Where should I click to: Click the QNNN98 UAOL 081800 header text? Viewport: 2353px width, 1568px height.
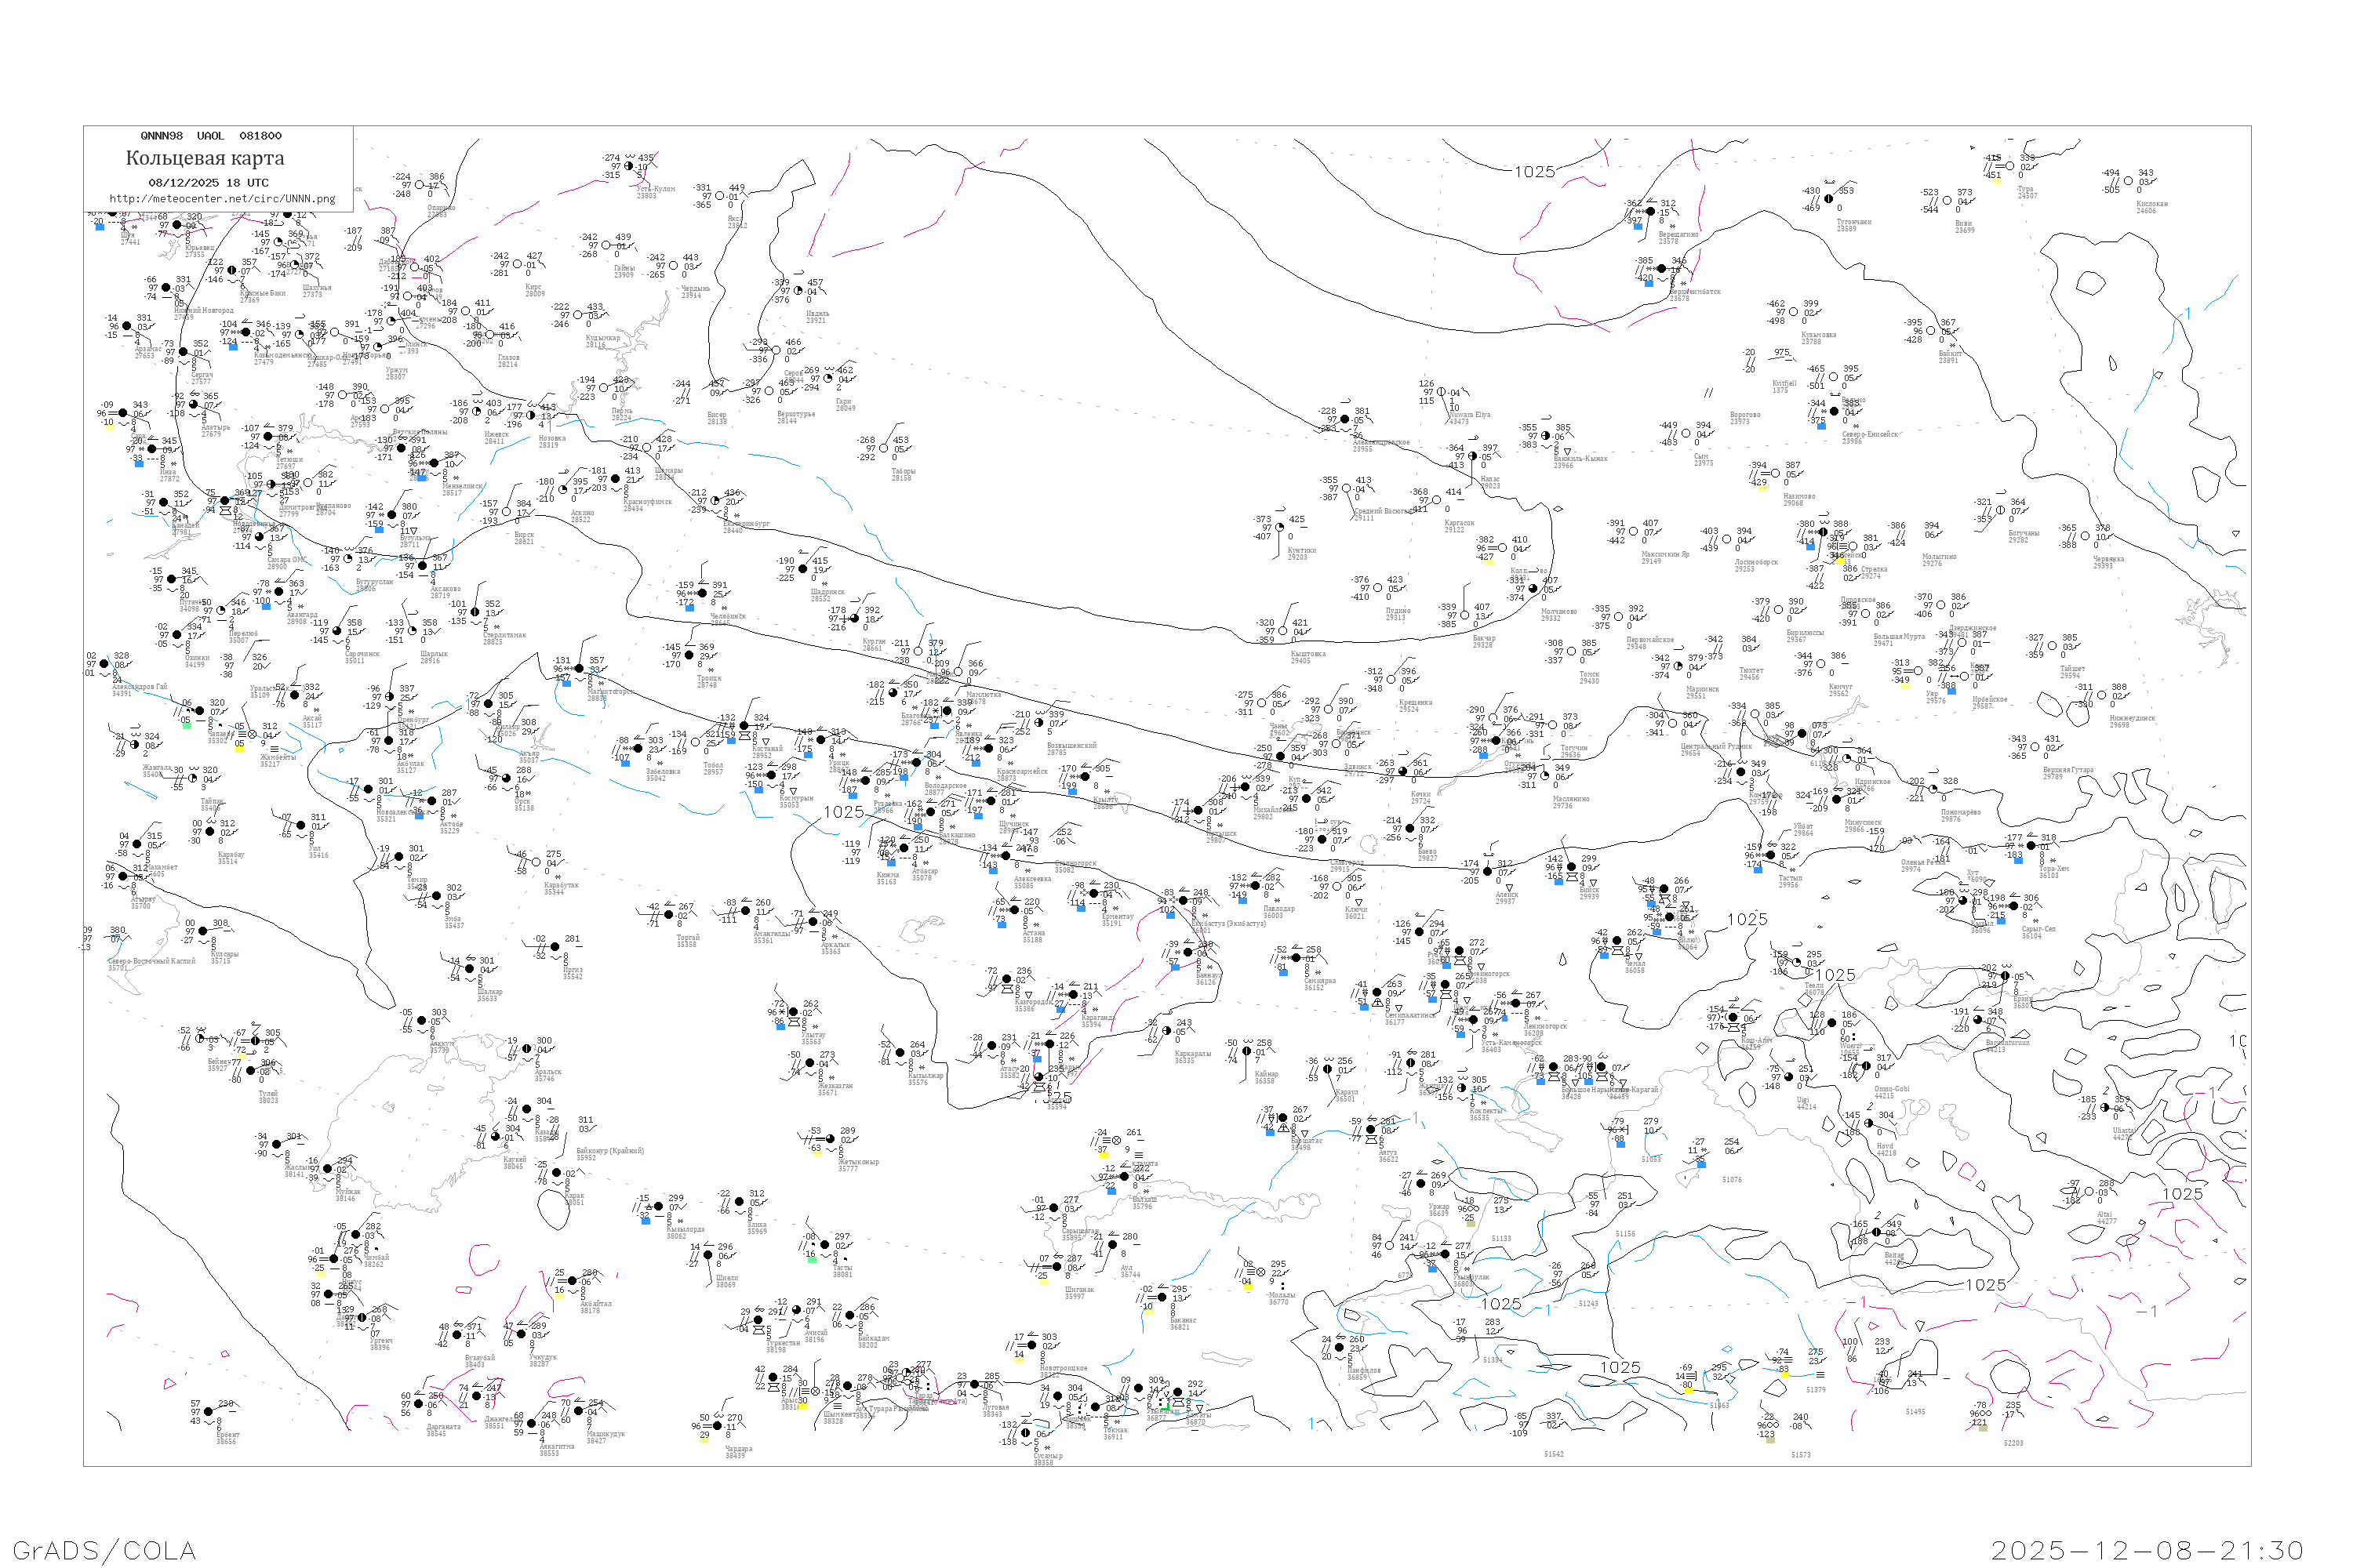211,136
